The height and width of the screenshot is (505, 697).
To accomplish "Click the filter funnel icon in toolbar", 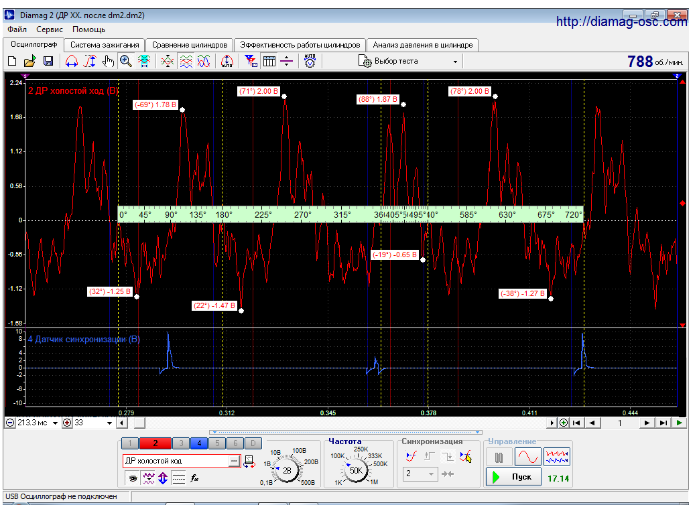I will tap(251, 62).
